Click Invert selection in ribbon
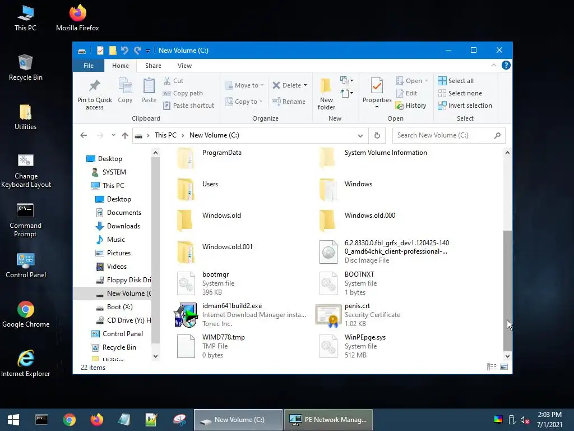Screen dimensions: 574x431 coord(465,106)
